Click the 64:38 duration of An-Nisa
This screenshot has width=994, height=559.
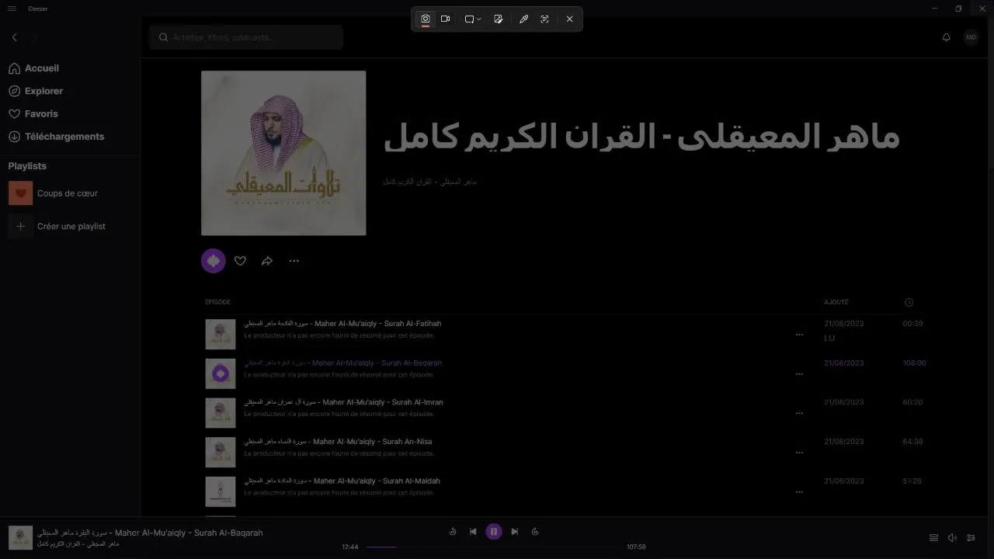click(912, 442)
